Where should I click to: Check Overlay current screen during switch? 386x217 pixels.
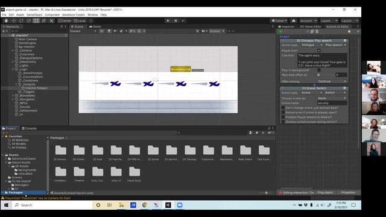[283, 122]
